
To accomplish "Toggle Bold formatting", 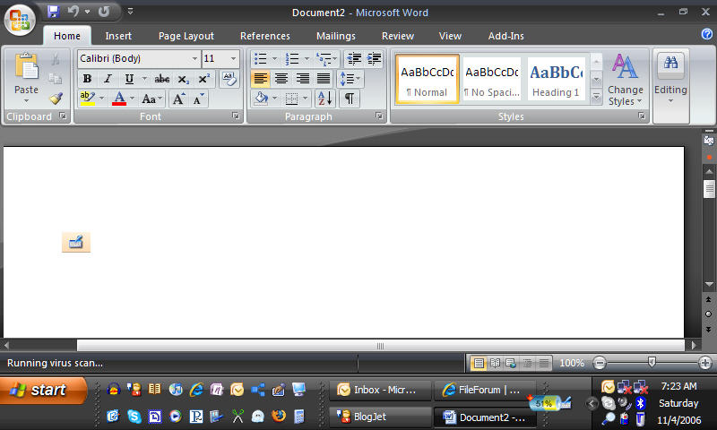I will point(87,79).
